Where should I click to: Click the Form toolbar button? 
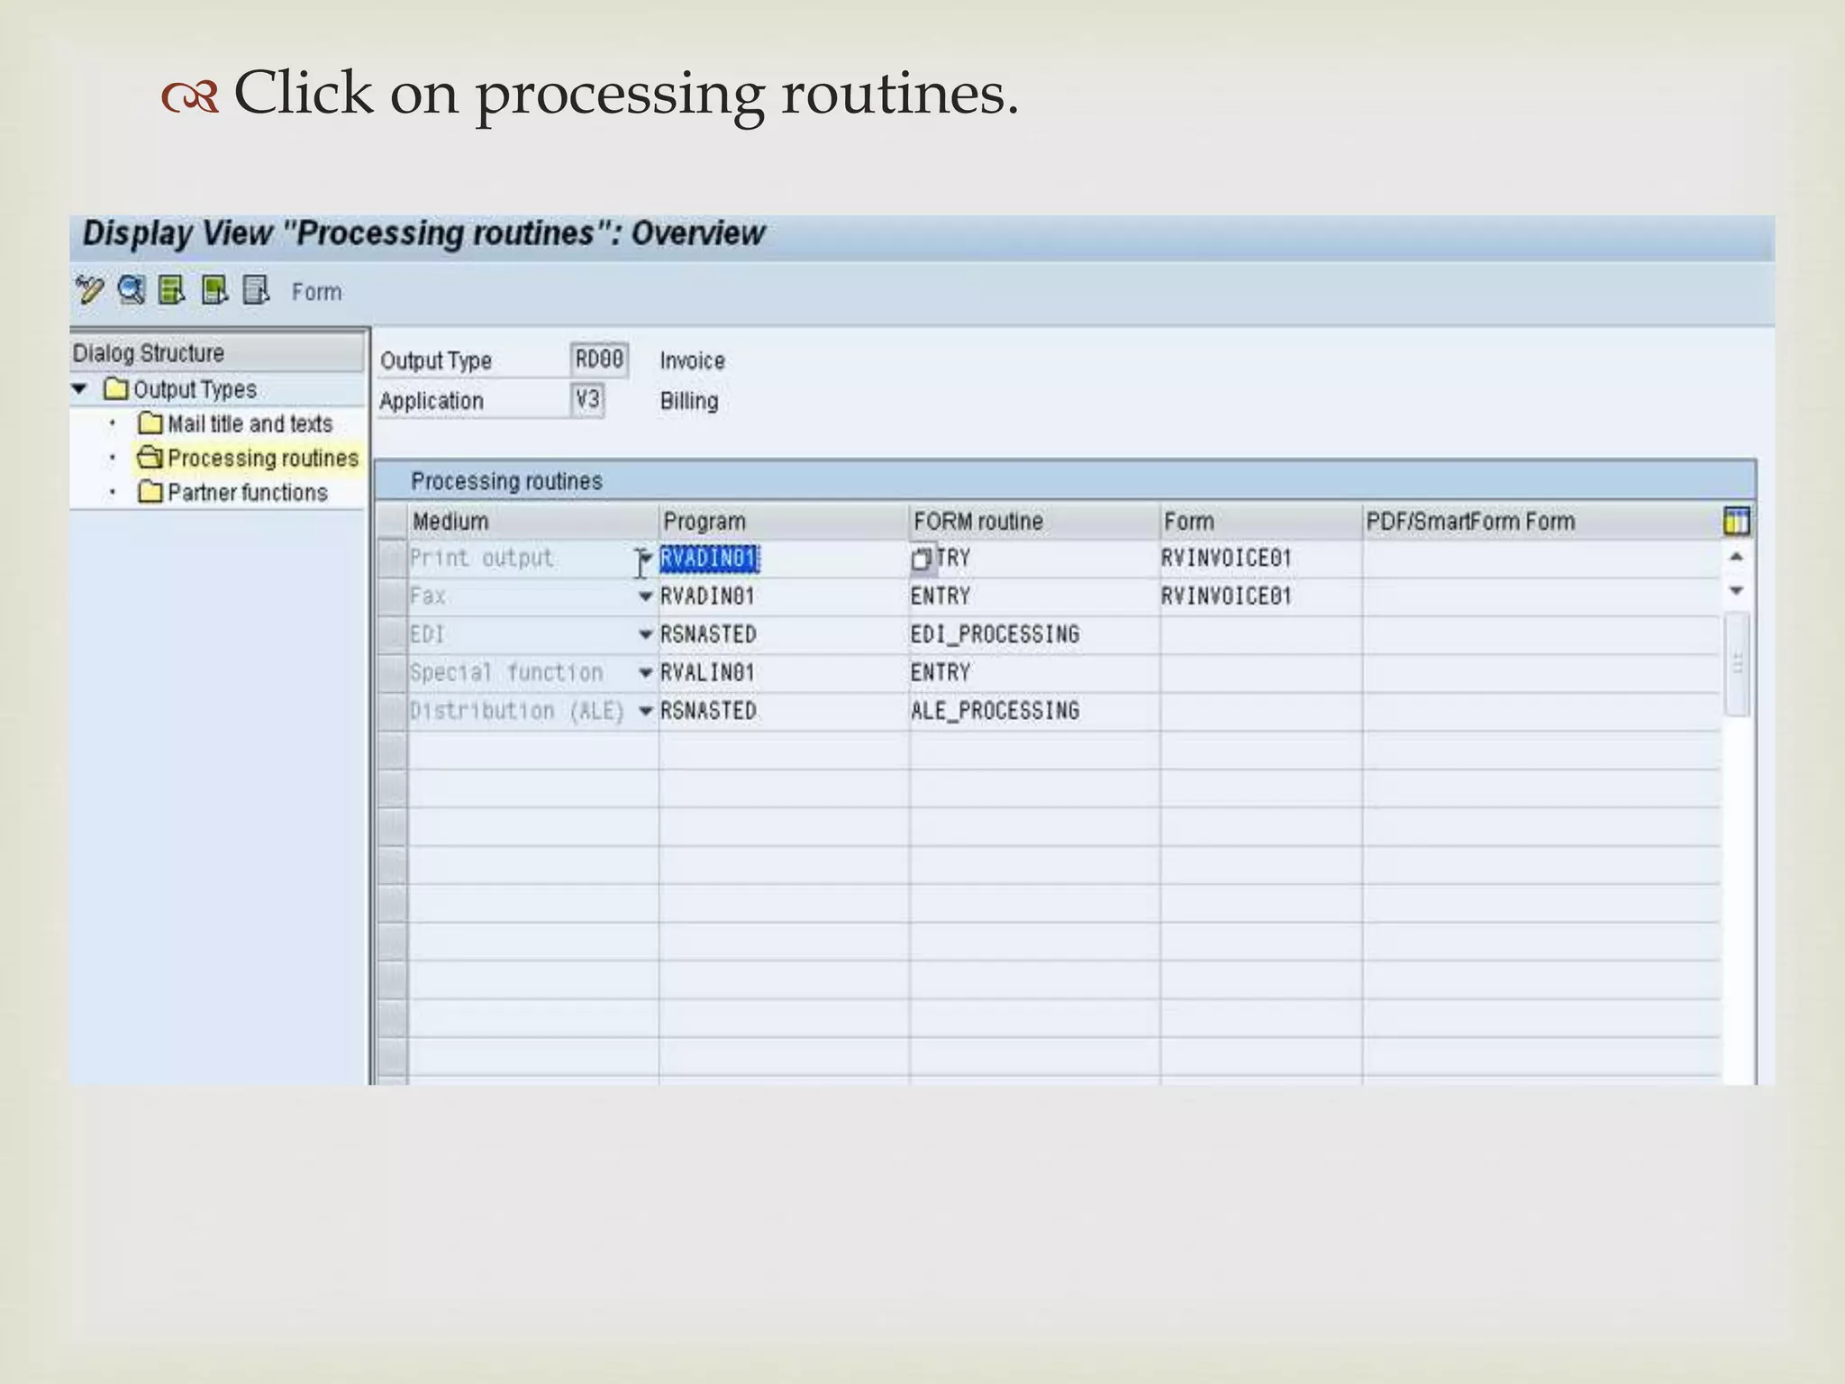(316, 292)
